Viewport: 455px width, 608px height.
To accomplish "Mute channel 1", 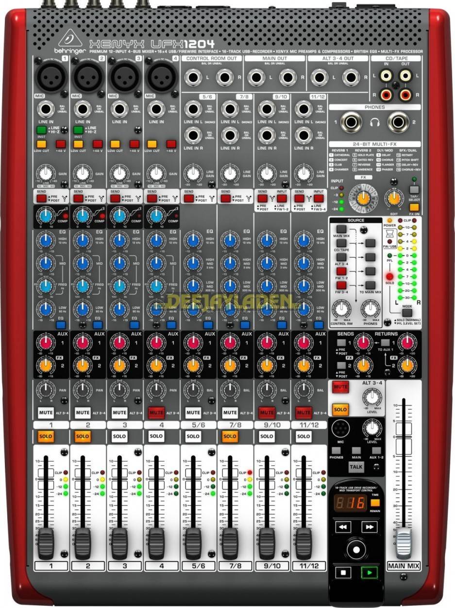I will tap(45, 413).
